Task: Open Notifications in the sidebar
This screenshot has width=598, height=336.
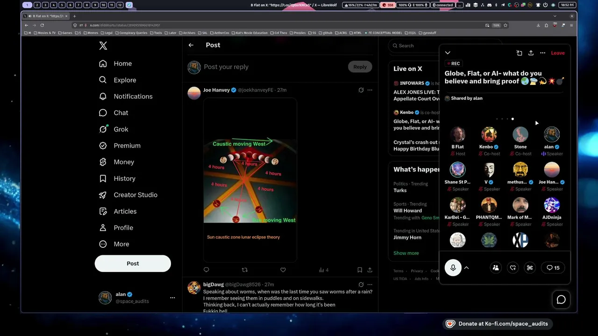Action: (126, 96)
